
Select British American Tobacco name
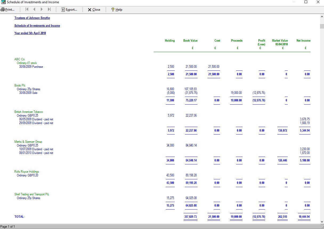pyautogui.click(x=29, y=112)
